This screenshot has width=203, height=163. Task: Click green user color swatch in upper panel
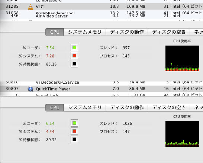[x=74, y=47]
